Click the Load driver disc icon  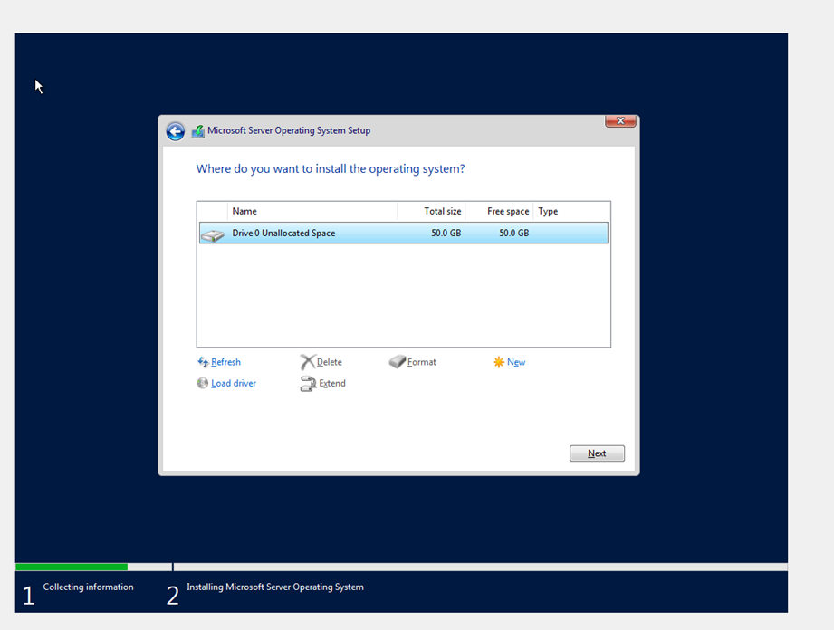[x=202, y=382]
